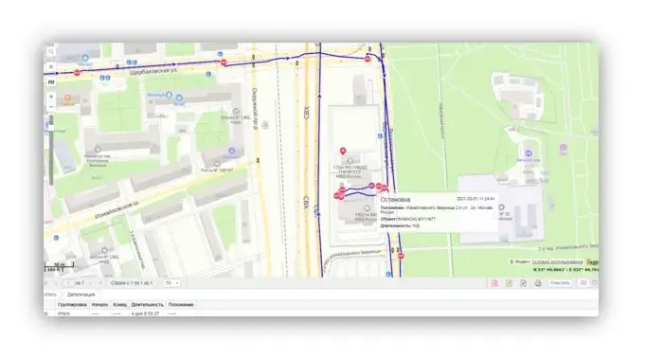Click the Очистить button
646x359 pixels.
(x=560, y=283)
